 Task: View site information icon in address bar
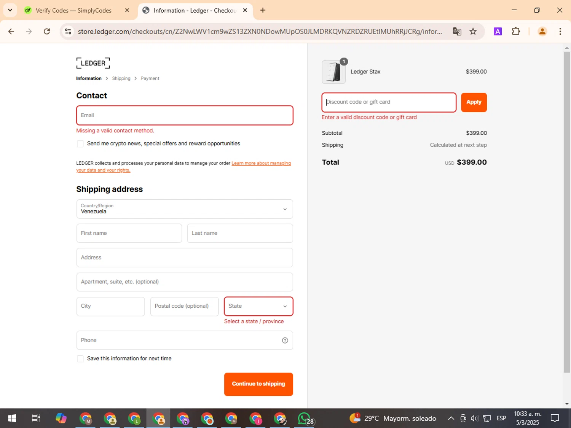68,32
